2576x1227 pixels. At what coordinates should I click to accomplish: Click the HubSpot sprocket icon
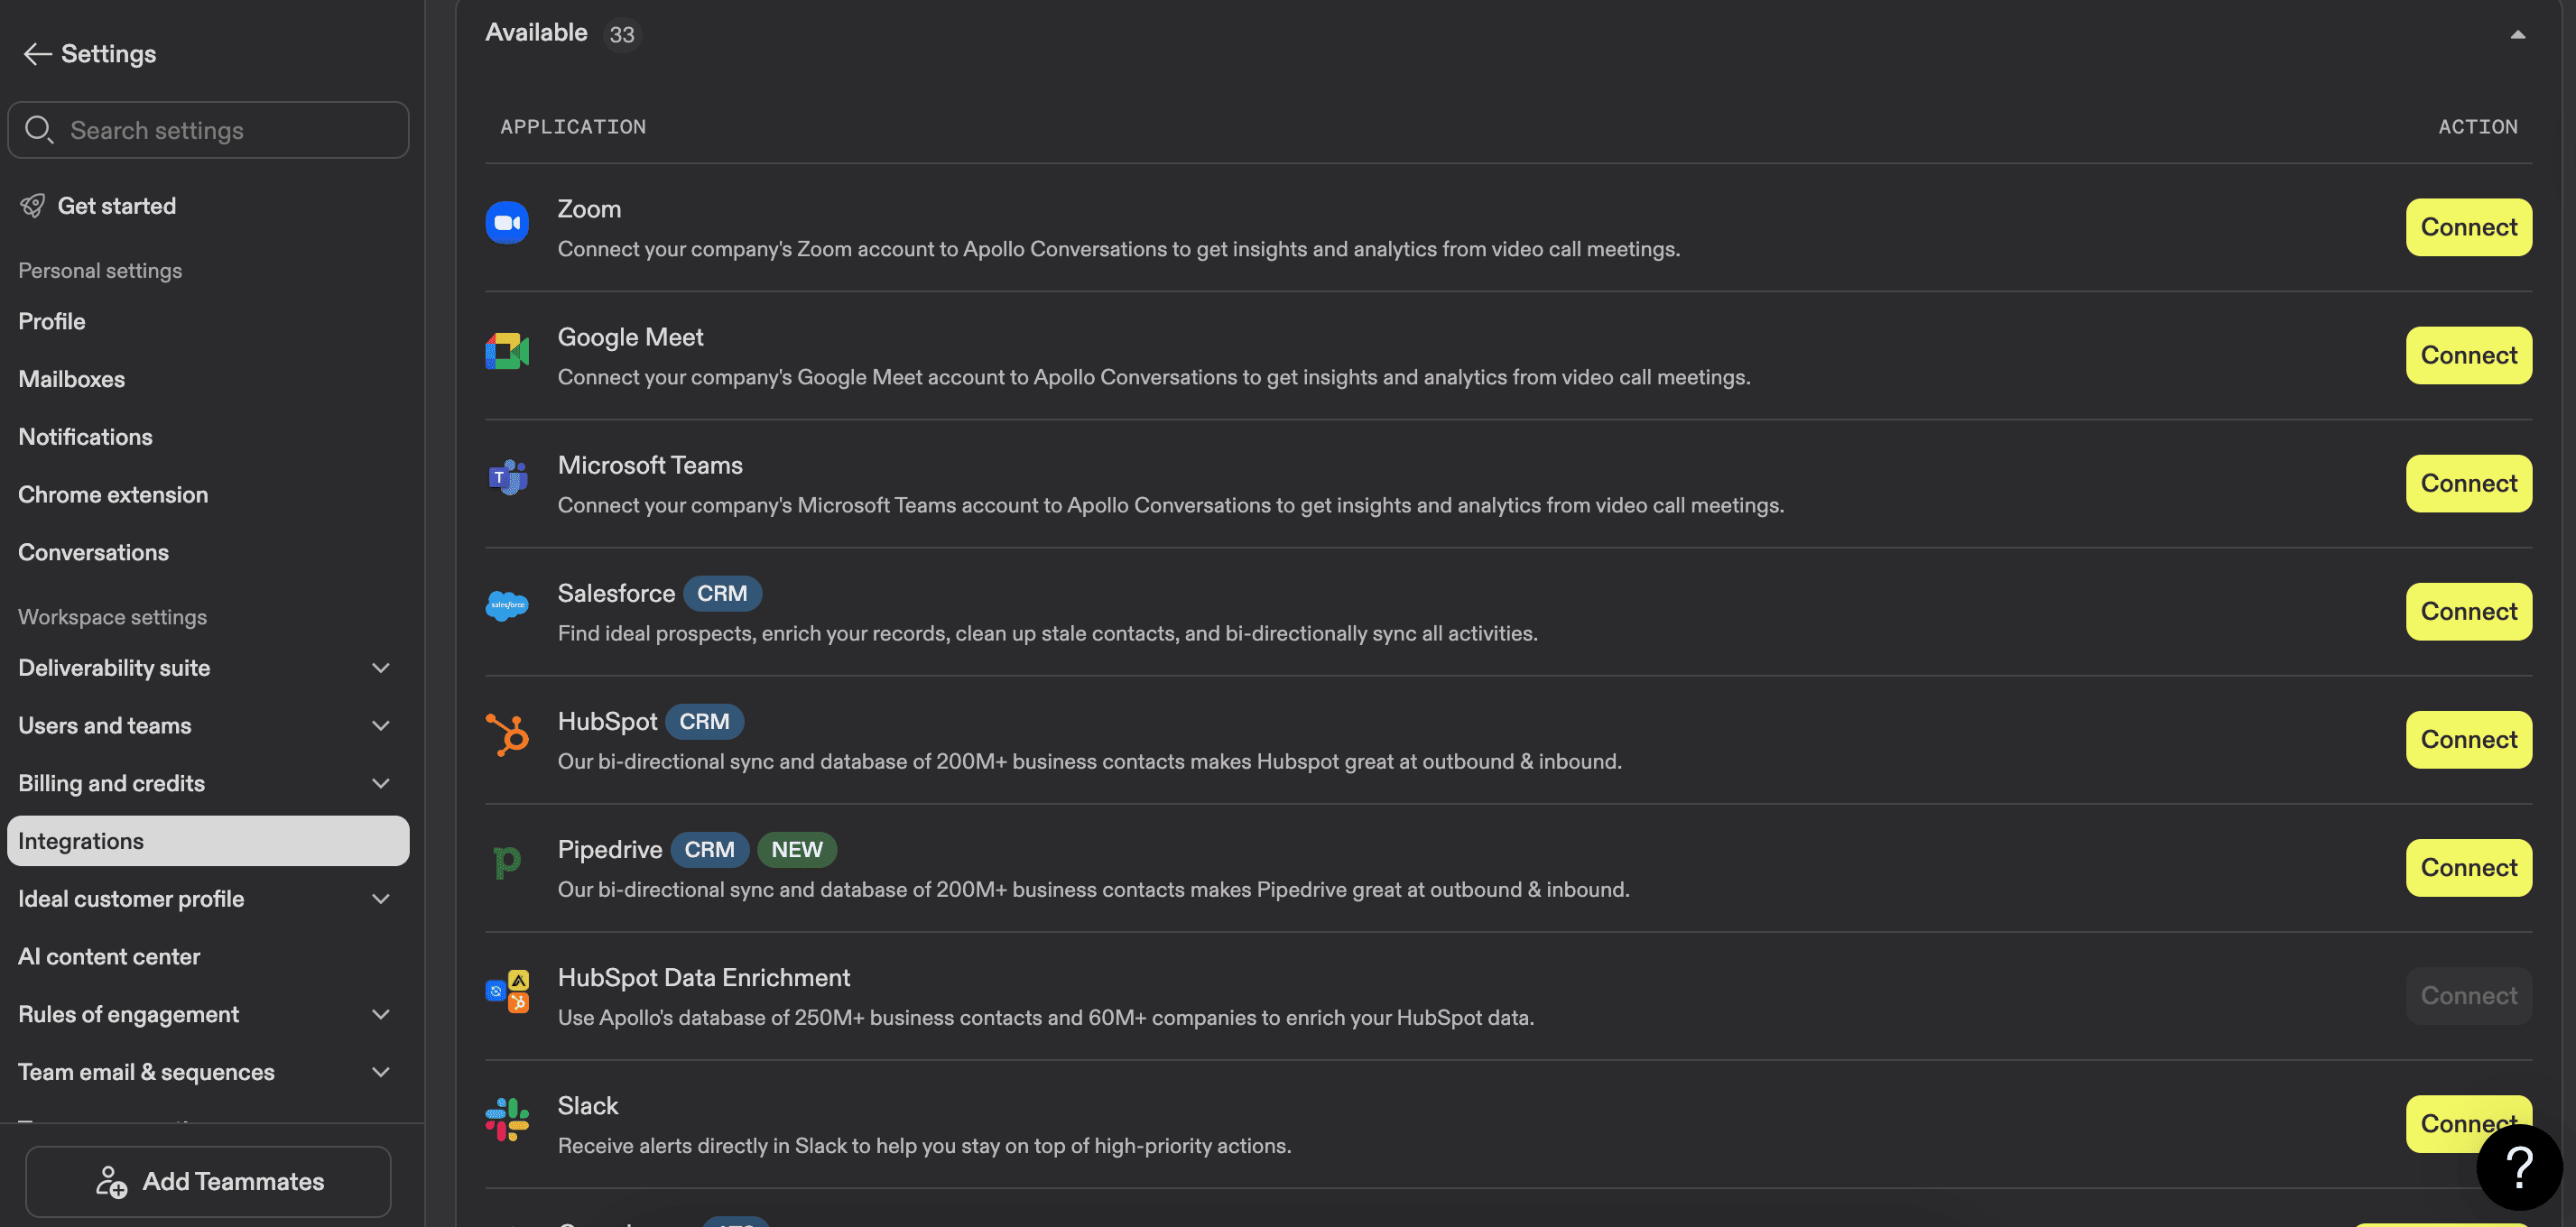click(x=507, y=734)
